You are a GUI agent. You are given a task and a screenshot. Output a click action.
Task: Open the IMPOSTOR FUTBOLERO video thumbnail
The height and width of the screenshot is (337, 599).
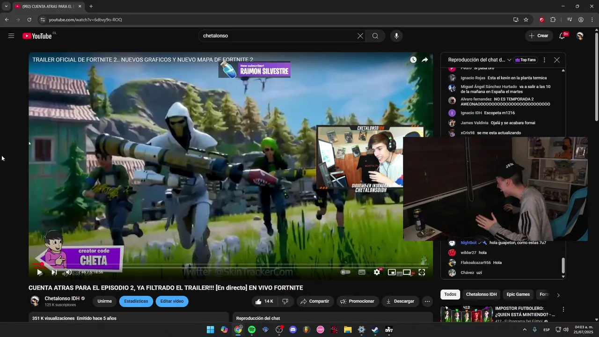click(x=466, y=314)
